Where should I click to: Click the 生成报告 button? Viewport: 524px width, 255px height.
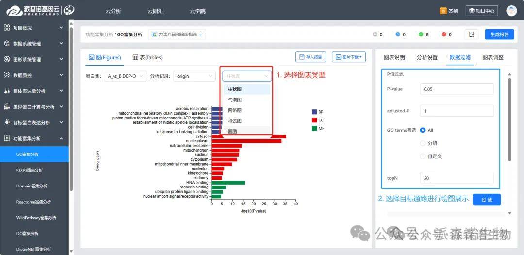tap(499, 34)
